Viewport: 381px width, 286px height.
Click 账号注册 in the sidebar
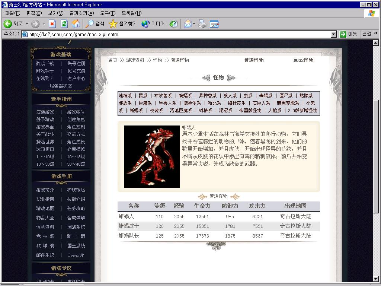click(x=76, y=64)
